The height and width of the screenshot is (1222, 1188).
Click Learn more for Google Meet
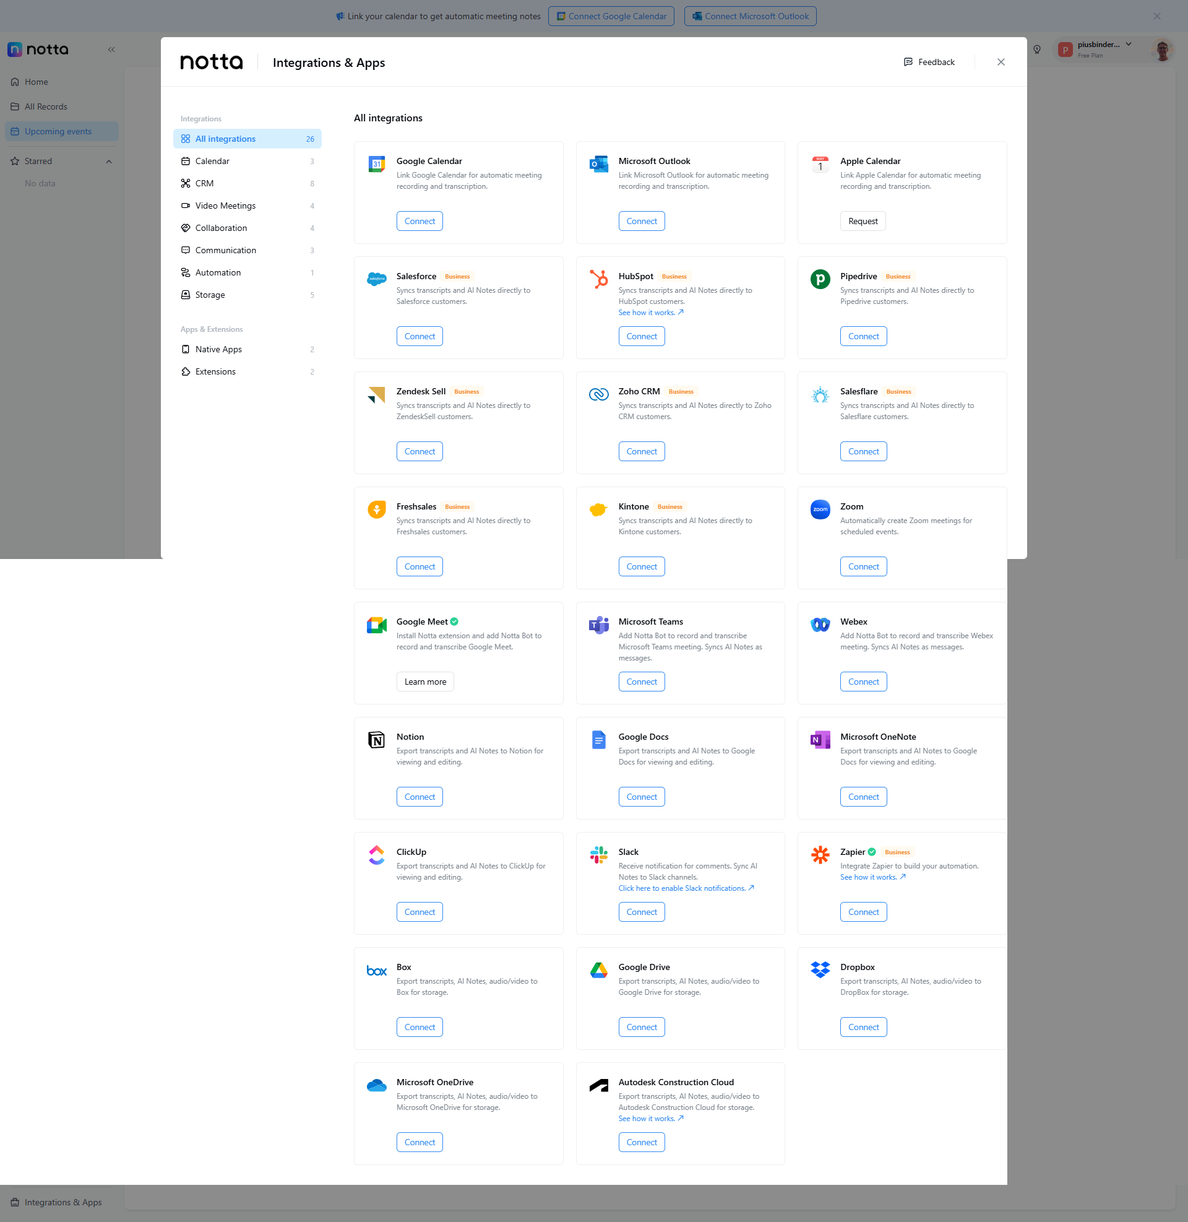[425, 682]
